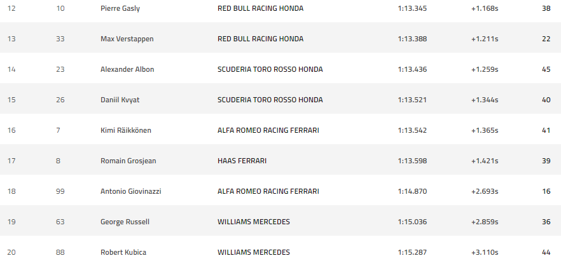Click ALFA ROMEO RACING FERRARI in Räikkönen's row
The height and width of the screenshot is (270, 561).
click(x=268, y=131)
